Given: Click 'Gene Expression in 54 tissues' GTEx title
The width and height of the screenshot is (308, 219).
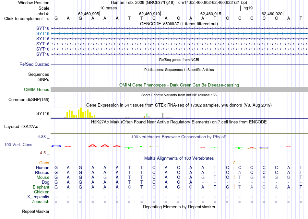Looking at the screenshot, I should point(179,105).
